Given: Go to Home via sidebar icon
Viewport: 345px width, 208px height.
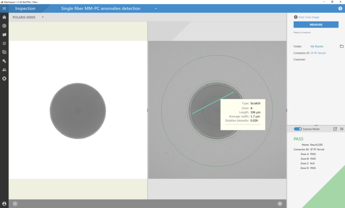Looking at the screenshot, I should point(4,17).
